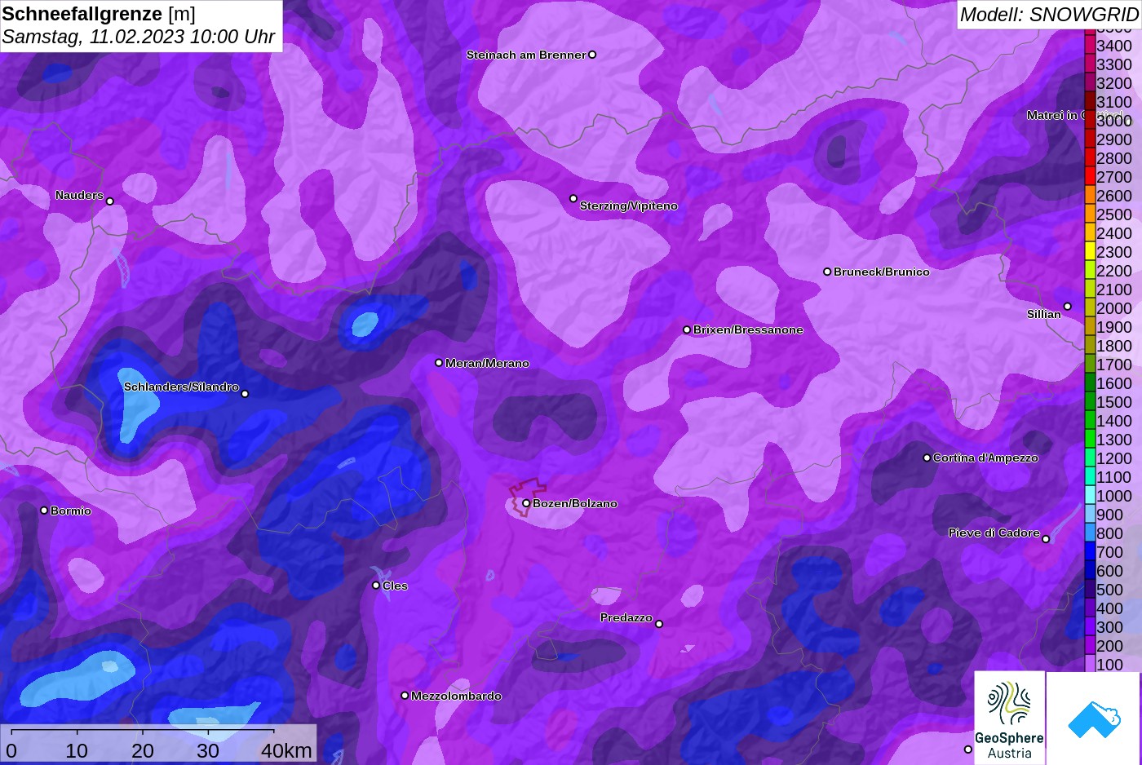Click the Bozen/Bolzano city marker

coord(526,503)
